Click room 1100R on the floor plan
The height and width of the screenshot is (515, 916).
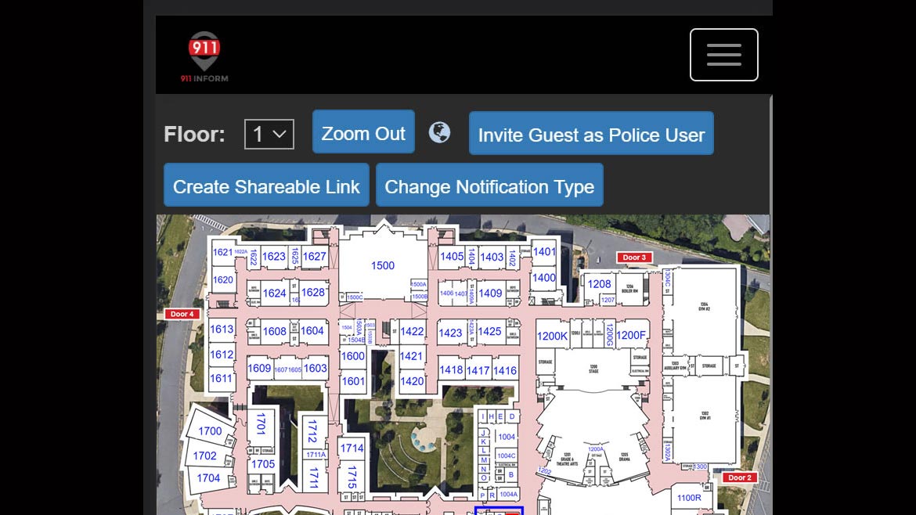click(689, 498)
